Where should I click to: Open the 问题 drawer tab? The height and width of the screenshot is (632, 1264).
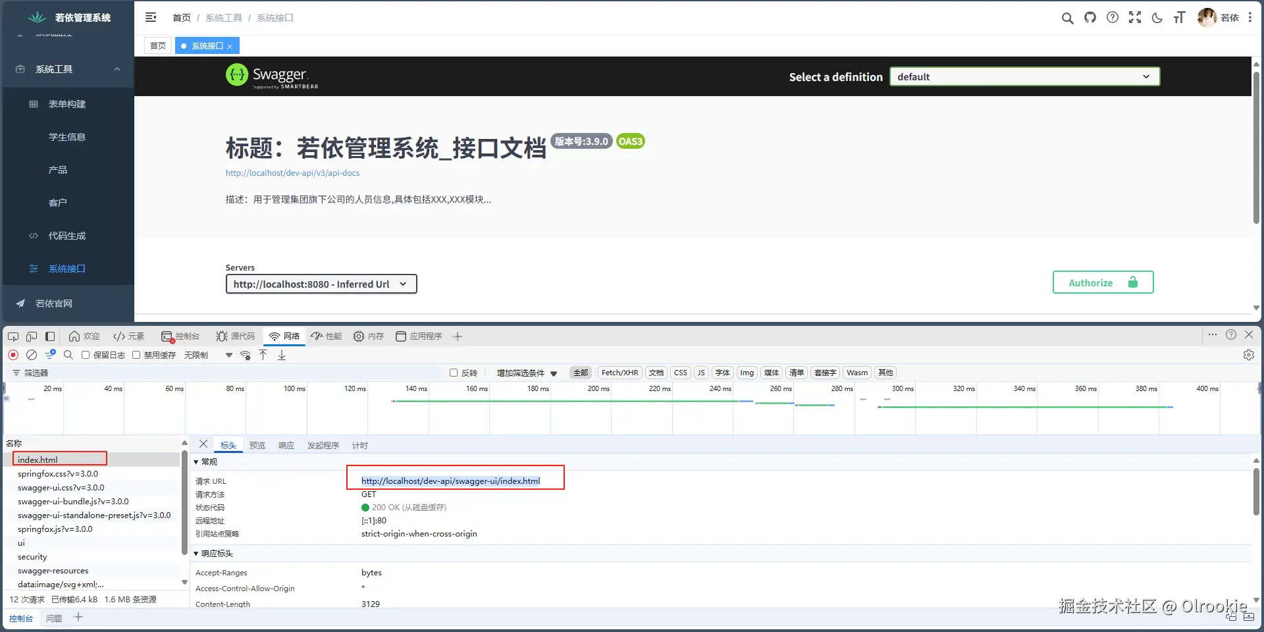pyautogui.click(x=54, y=618)
